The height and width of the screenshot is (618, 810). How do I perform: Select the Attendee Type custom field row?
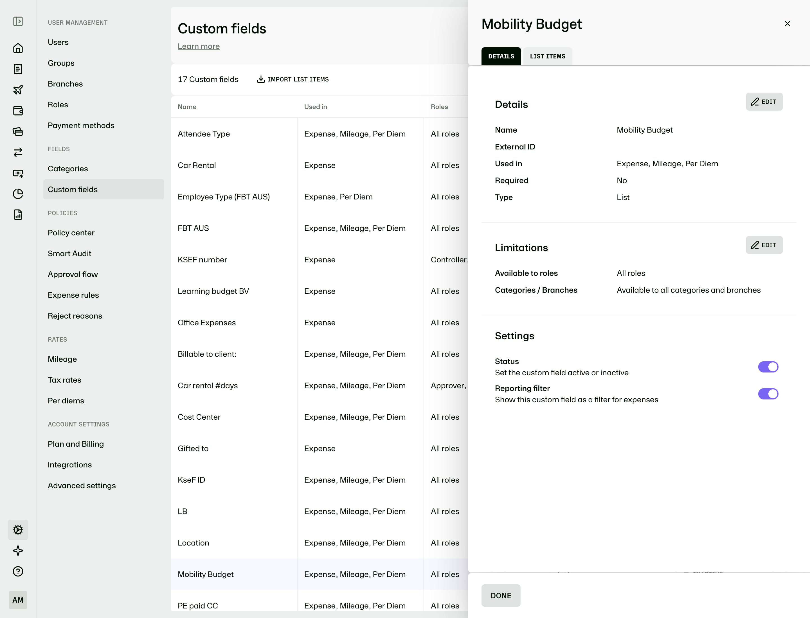coord(319,134)
